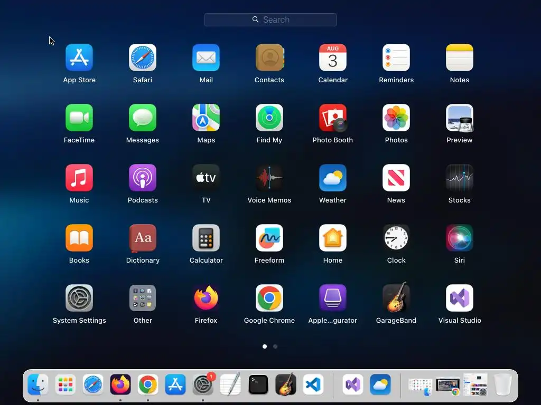Launch Photo Booth
Viewport: 541px width, 405px height.
[333, 118]
